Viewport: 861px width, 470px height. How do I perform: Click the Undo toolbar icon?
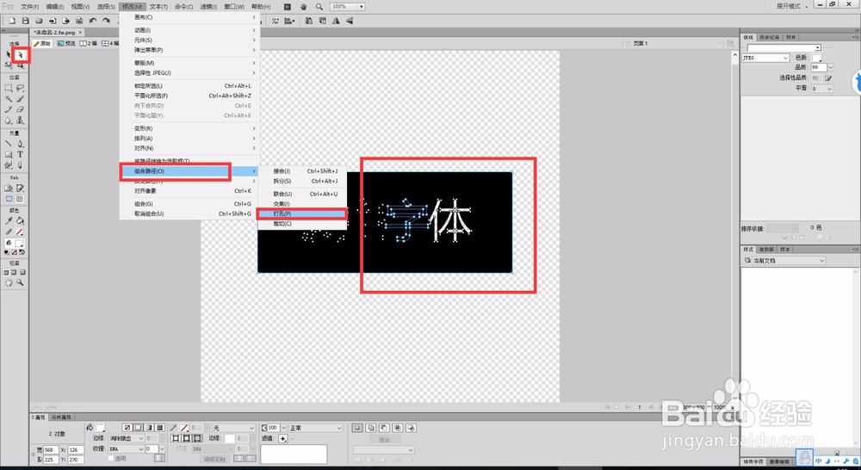point(93,21)
